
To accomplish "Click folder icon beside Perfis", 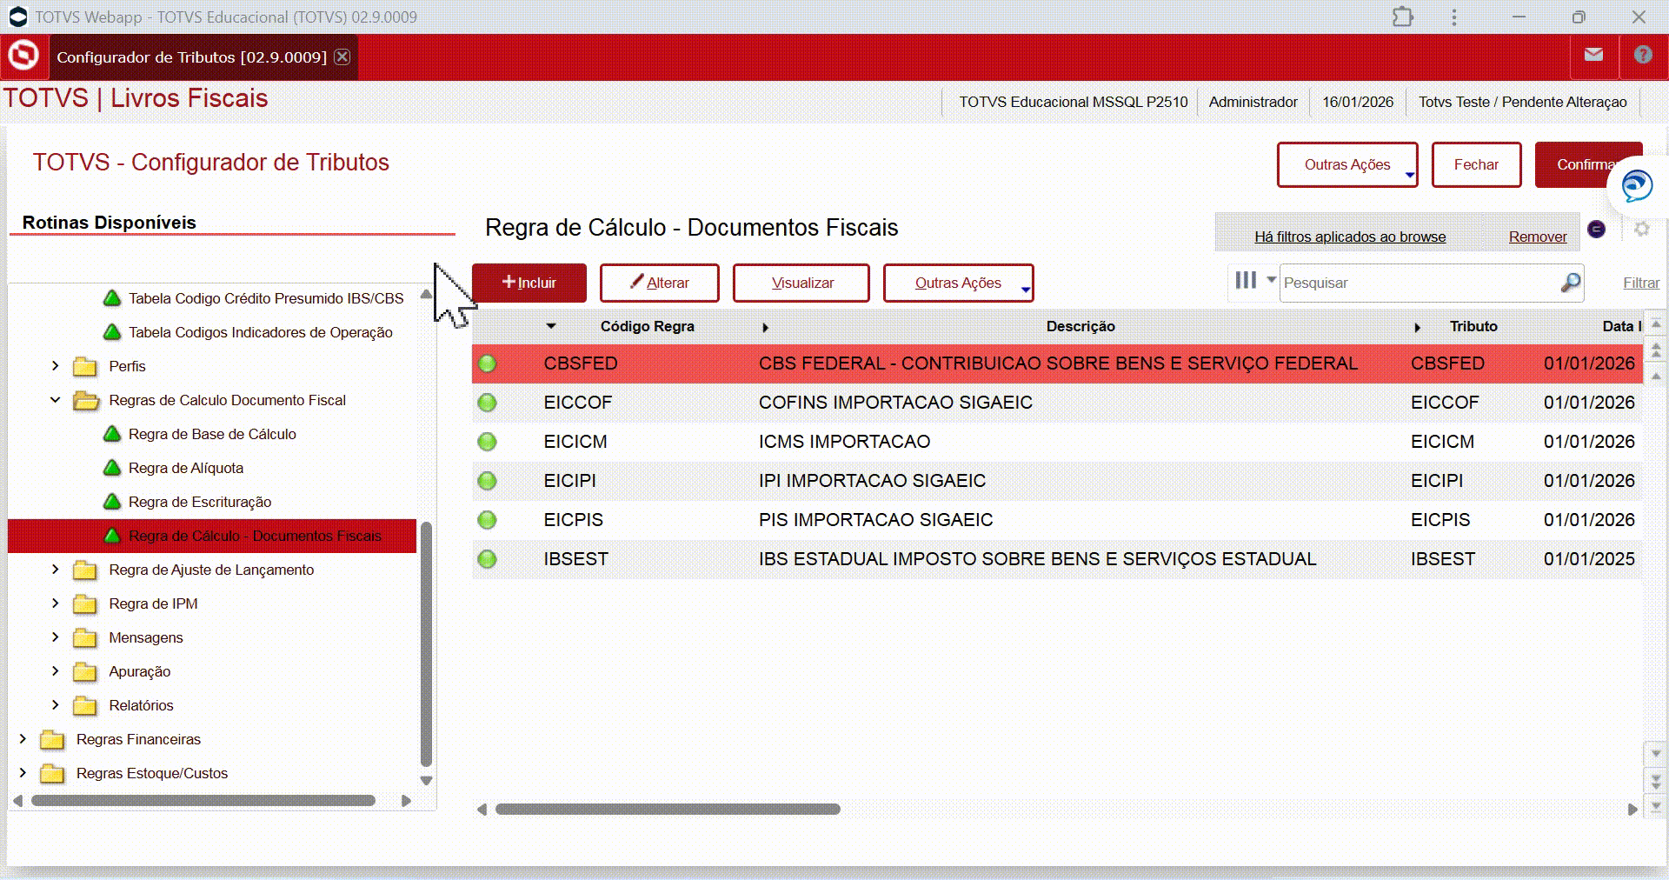I will [x=85, y=366].
